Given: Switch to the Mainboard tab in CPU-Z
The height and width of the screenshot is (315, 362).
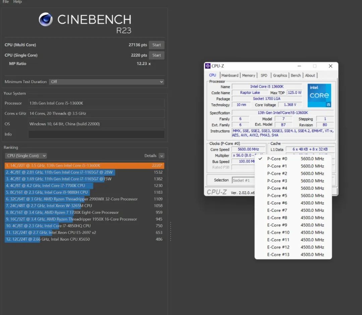Looking at the screenshot, I should pyautogui.click(x=230, y=75).
